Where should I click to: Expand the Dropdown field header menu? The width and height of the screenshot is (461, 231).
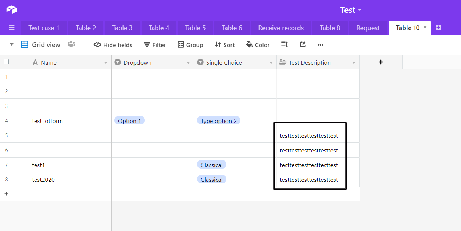tap(187, 62)
